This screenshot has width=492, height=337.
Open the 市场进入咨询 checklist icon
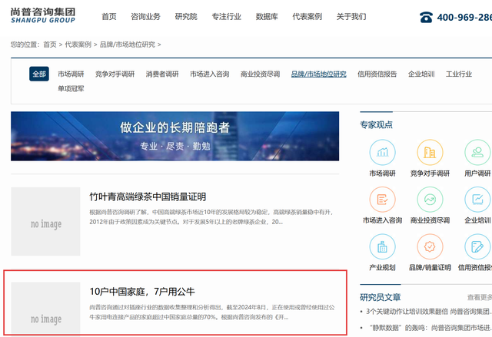click(x=382, y=200)
